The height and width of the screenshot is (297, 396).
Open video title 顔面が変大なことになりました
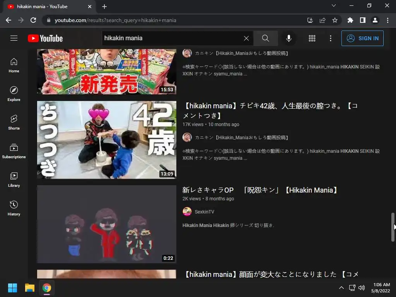271,274
